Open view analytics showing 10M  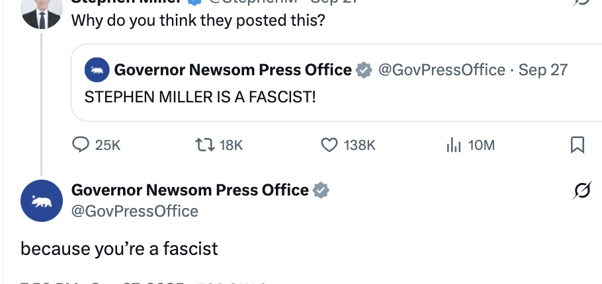pos(452,145)
